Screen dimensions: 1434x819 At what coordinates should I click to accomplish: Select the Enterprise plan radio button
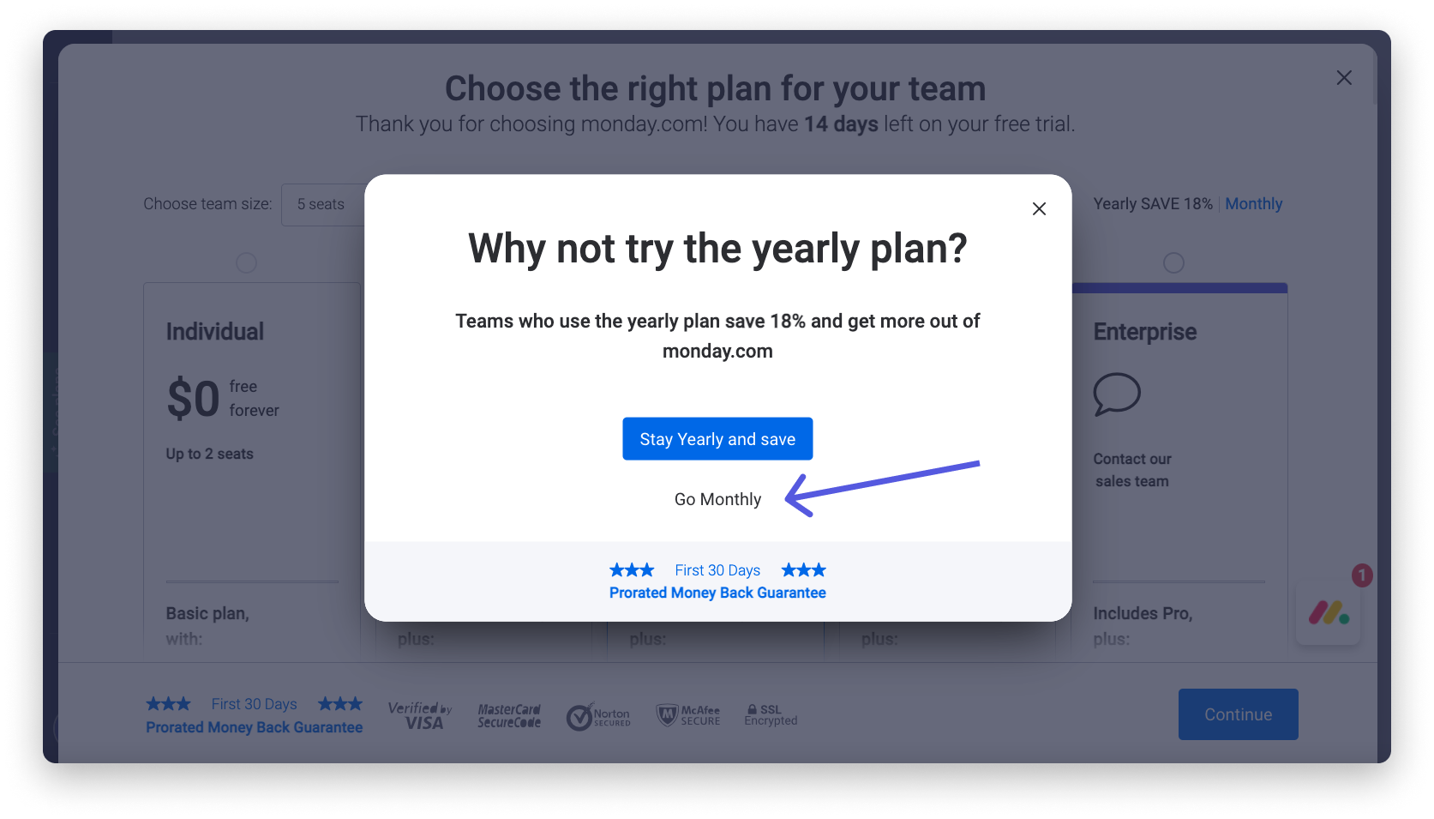1173,262
